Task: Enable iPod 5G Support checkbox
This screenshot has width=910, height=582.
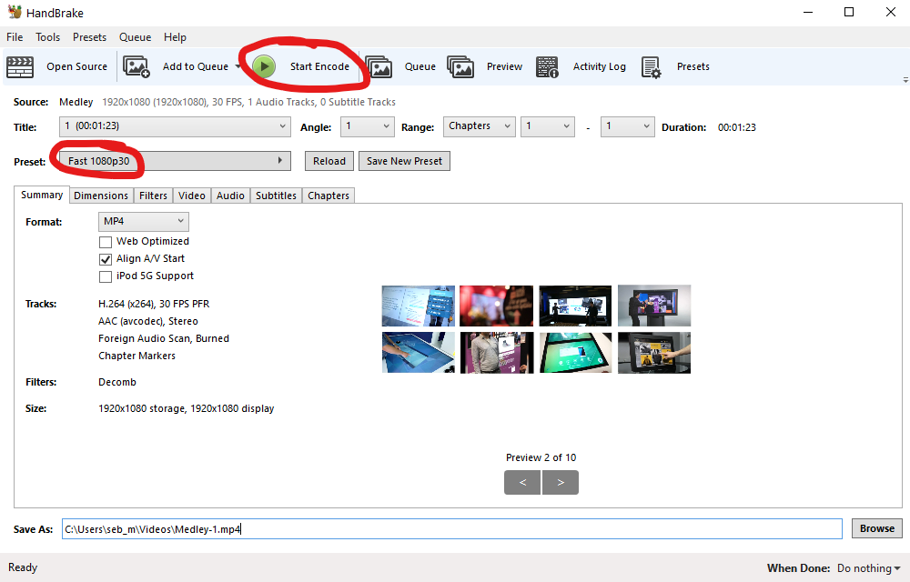Action: pos(106,276)
